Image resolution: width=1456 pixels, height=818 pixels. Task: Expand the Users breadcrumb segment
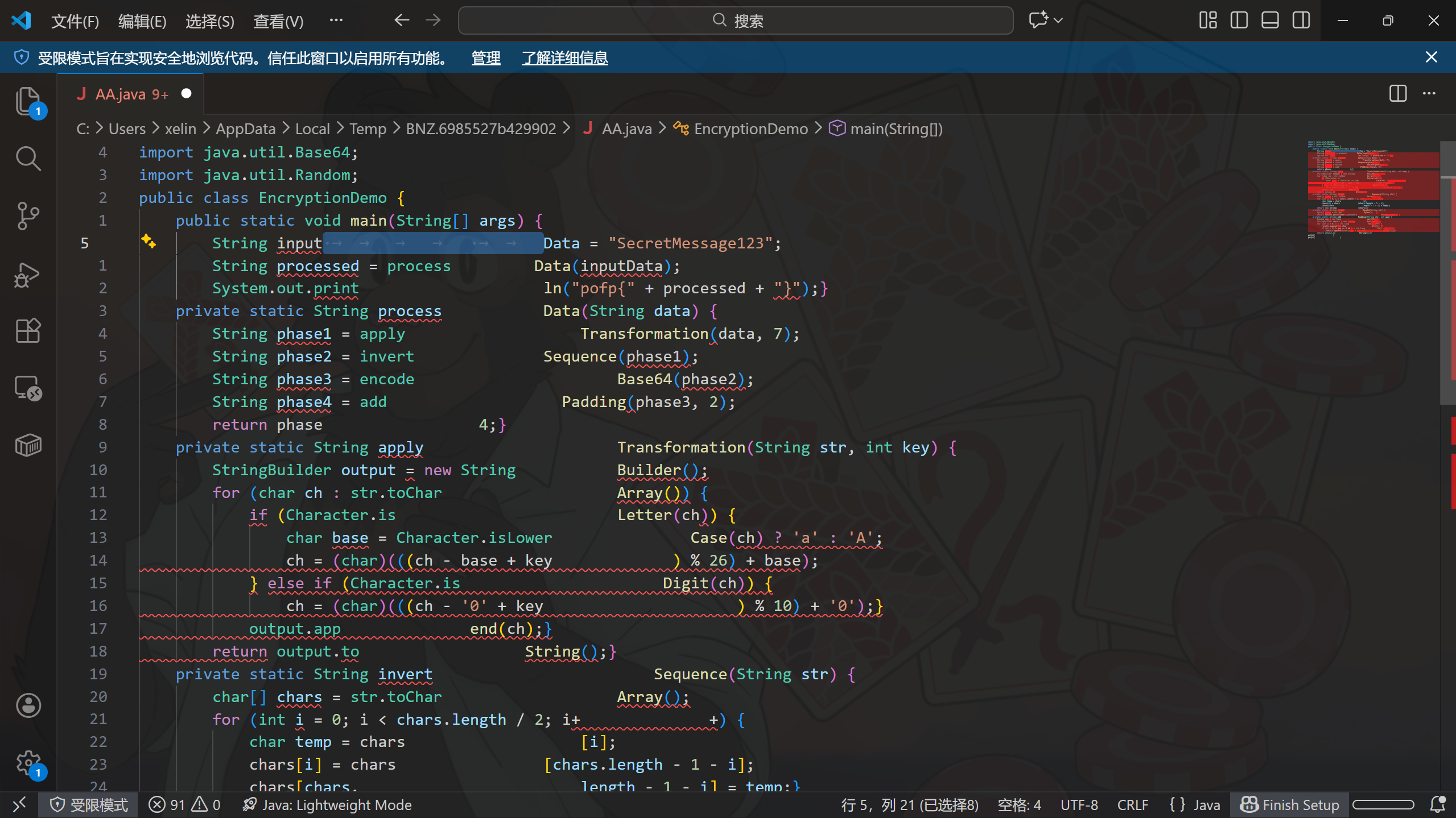click(127, 128)
